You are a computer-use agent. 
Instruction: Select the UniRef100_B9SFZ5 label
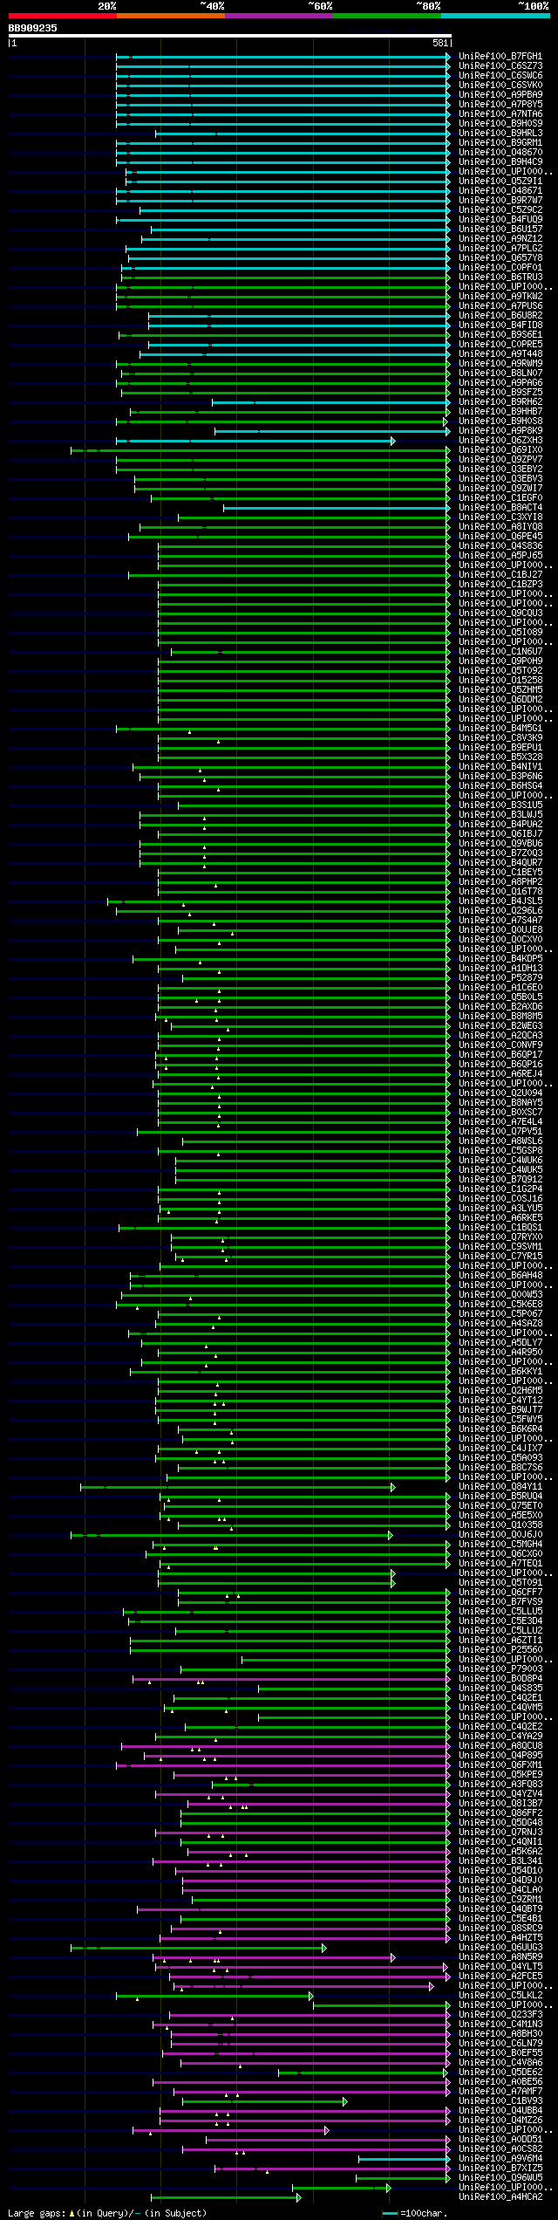pyautogui.click(x=500, y=393)
